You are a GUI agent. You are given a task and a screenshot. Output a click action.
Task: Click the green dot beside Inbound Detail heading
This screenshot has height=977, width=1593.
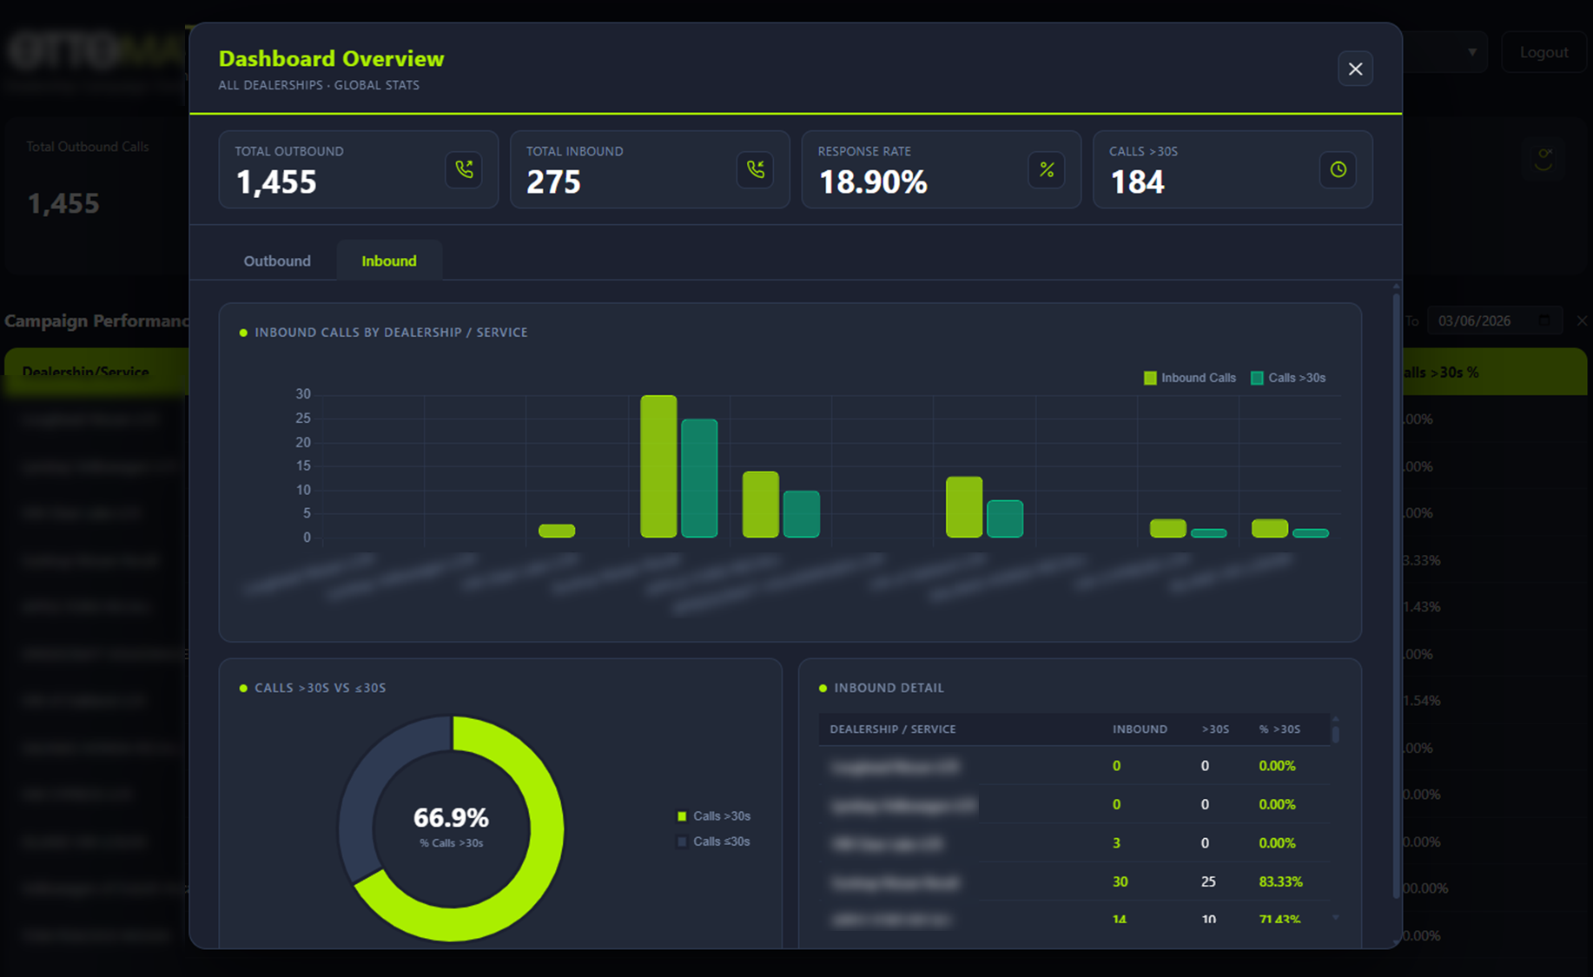click(823, 687)
